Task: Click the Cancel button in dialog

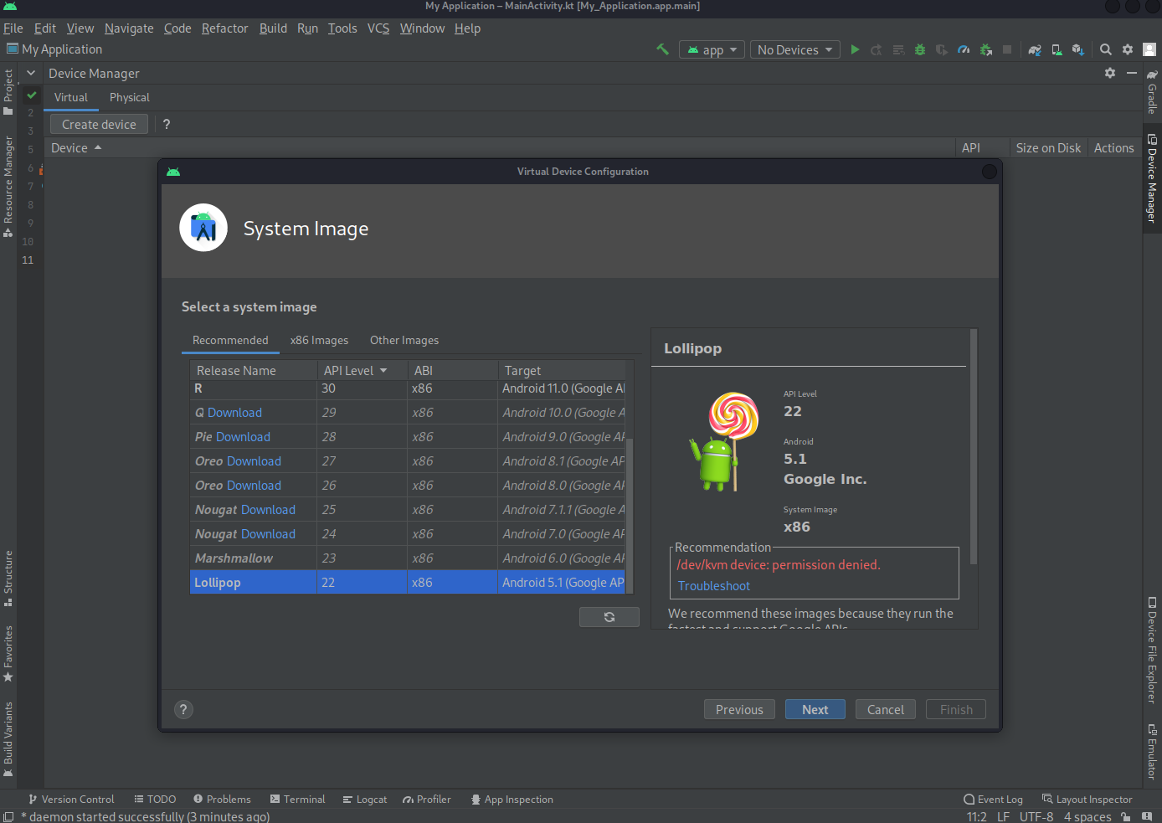Action: click(886, 710)
